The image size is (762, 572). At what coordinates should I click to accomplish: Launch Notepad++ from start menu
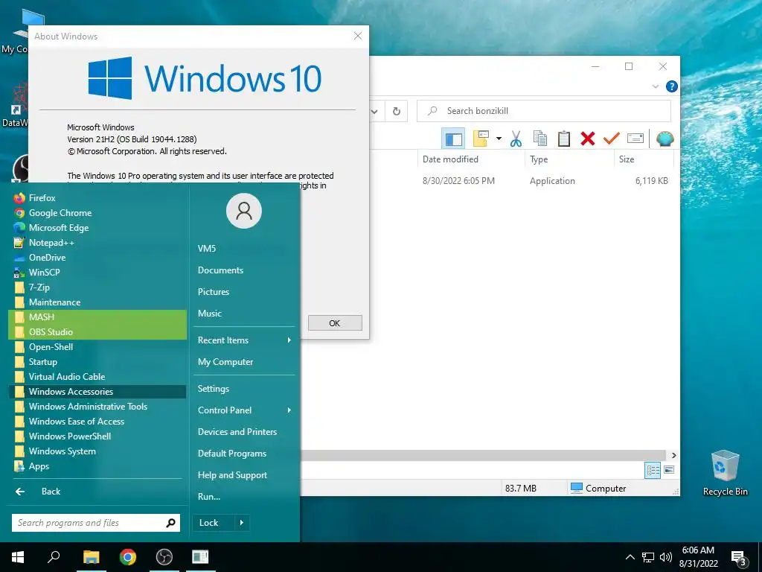[97, 243]
